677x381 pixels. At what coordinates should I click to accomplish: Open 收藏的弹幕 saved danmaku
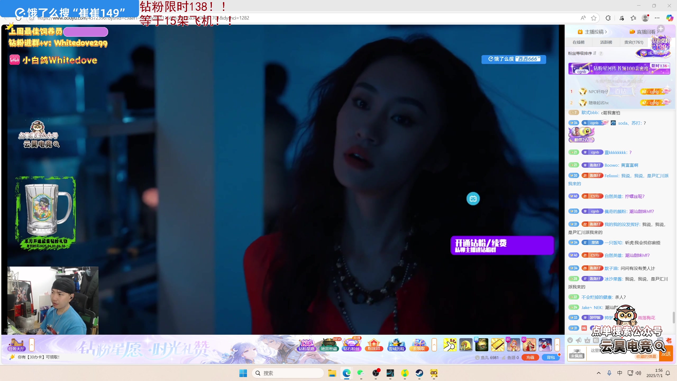(x=646, y=357)
